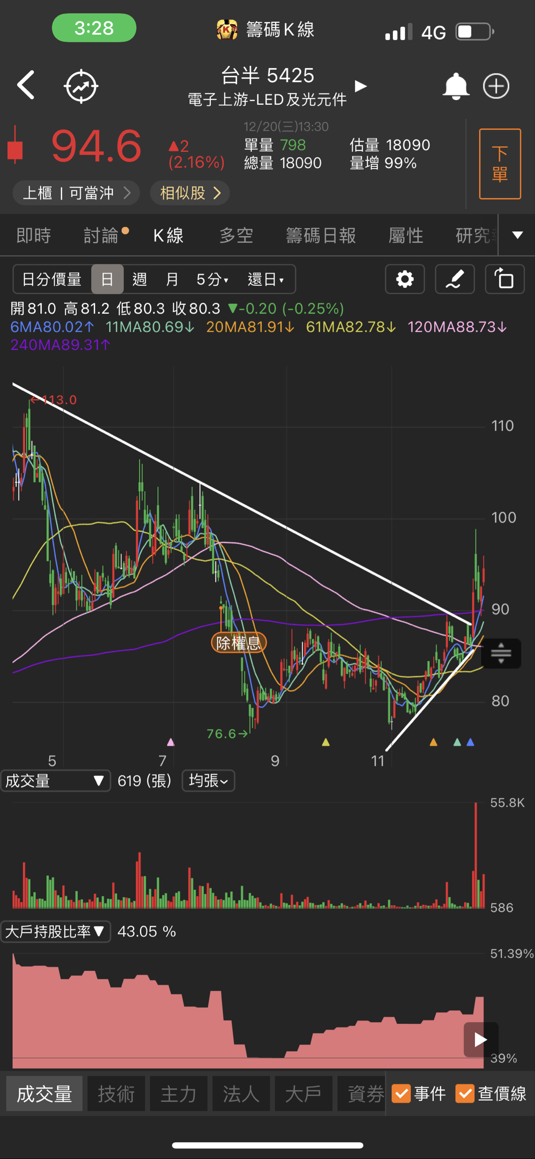Image resolution: width=535 pixels, height=1159 pixels.
Task: Select 日分價量 chart mode
Action: click(x=52, y=279)
